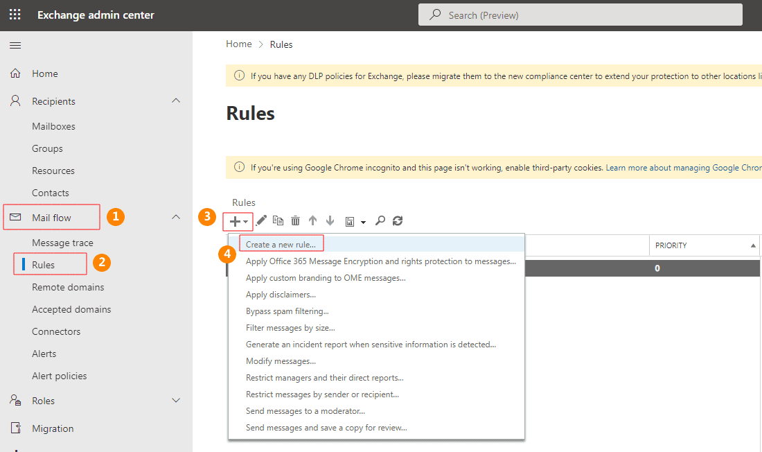Screen dimensions: 762x452
Task: Delete rule using the trash icon
Action: (x=295, y=220)
